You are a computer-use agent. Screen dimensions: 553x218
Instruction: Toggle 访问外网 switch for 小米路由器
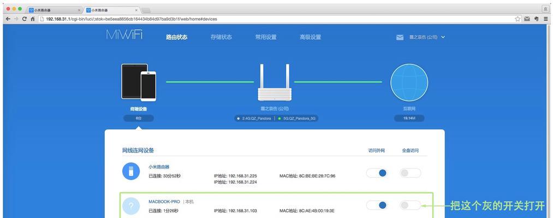[377, 173]
